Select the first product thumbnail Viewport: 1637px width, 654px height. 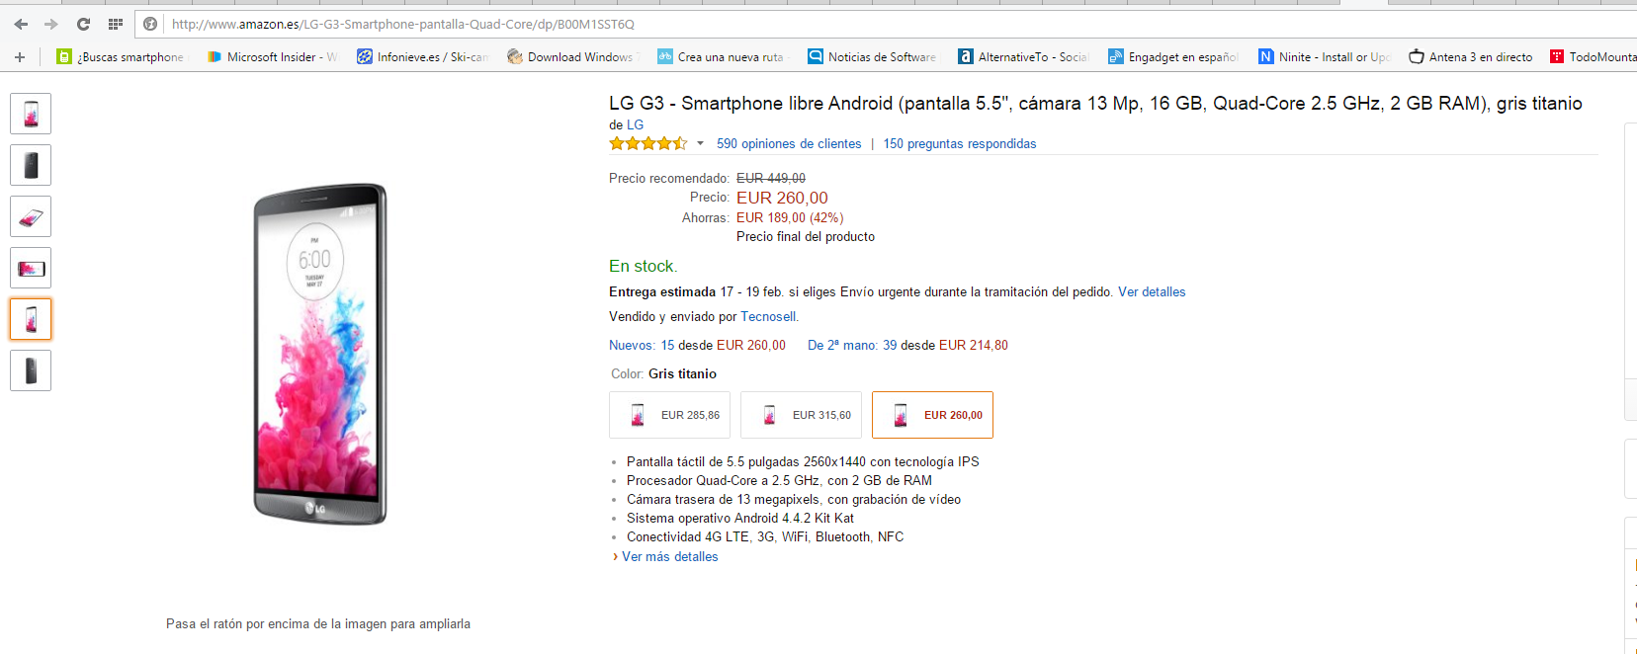click(31, 114)
